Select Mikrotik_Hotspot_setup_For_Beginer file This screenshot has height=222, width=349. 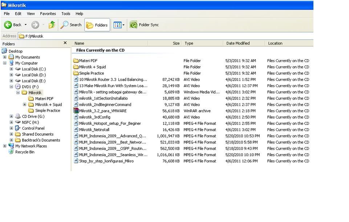pyautogui.click(x=110, y=124)
